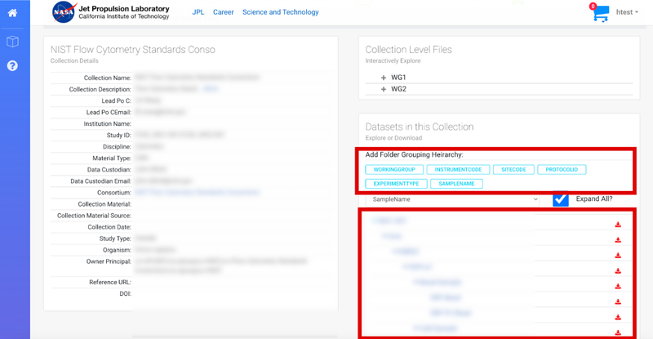Open the shopping cart icon
Image resolution: width=653 pixels, height=339 pixels.
(601, 13)
